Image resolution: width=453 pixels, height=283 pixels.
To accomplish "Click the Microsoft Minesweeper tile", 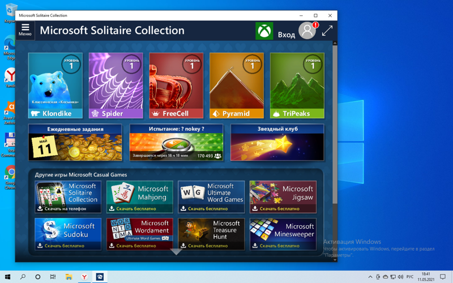I will 283,234.
